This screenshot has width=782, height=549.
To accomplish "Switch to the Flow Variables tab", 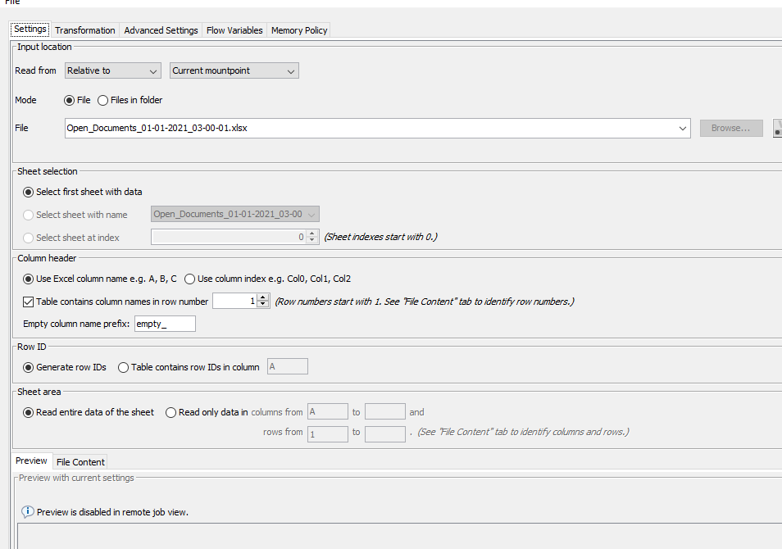I will [234, 30].
